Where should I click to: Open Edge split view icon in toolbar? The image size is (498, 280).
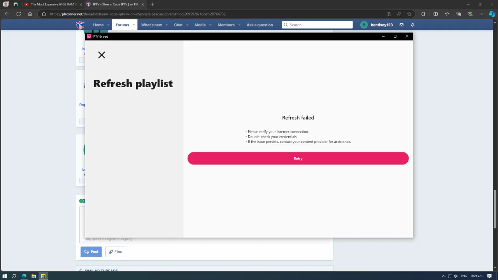(x=435, y=14)
